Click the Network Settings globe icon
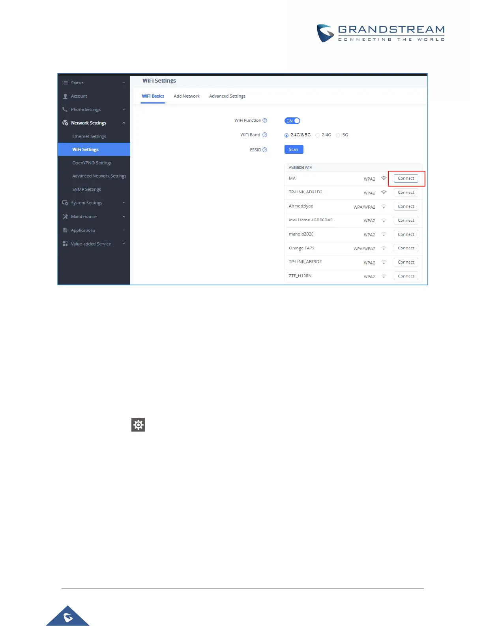 pos(65,123)
